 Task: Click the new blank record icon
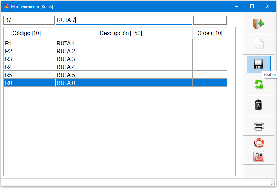click(x=259, y=44)
